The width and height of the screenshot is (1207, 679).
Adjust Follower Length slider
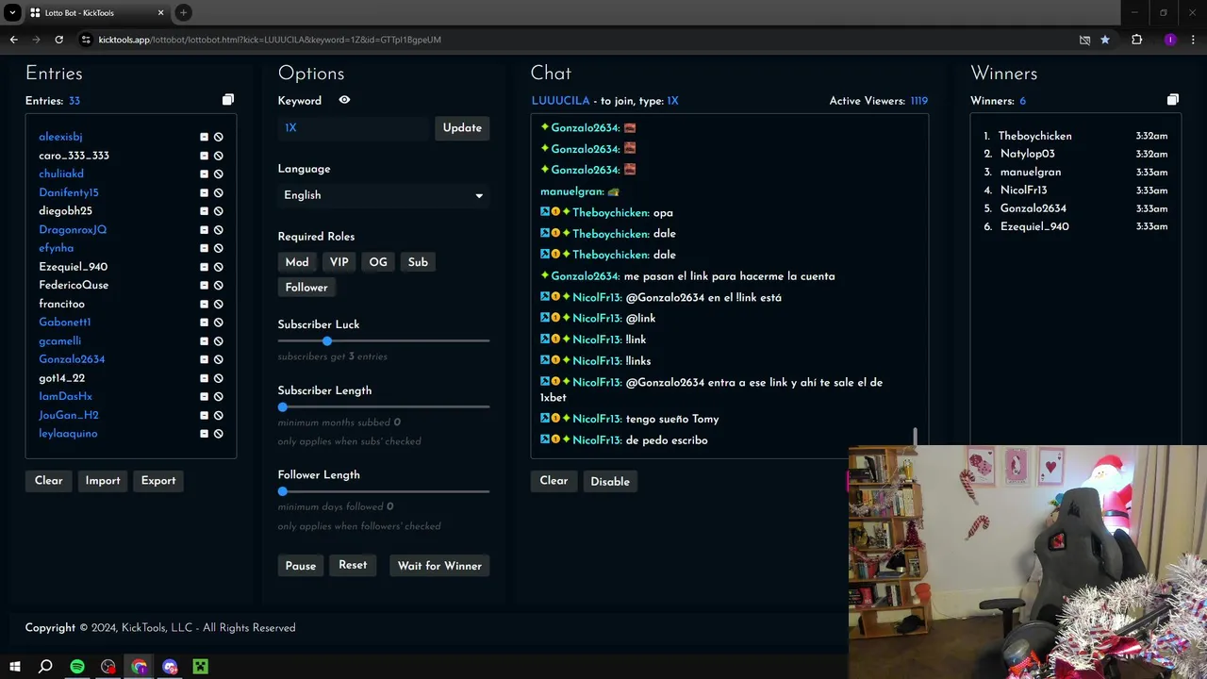283,491
